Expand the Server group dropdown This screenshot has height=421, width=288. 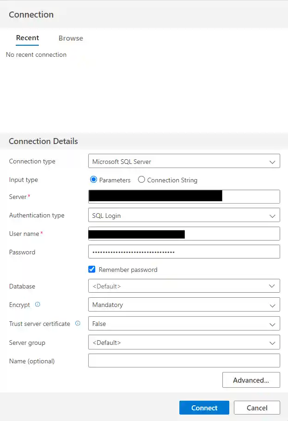184,343
